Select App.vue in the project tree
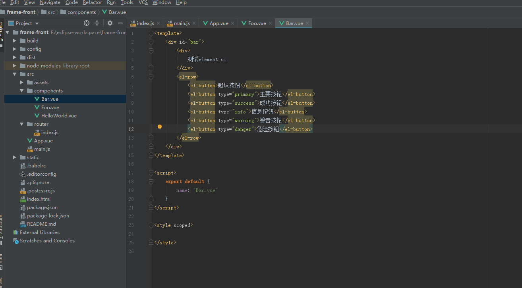Image resolution: width=522 pixels, height=288 pixels. coord(43,141)
